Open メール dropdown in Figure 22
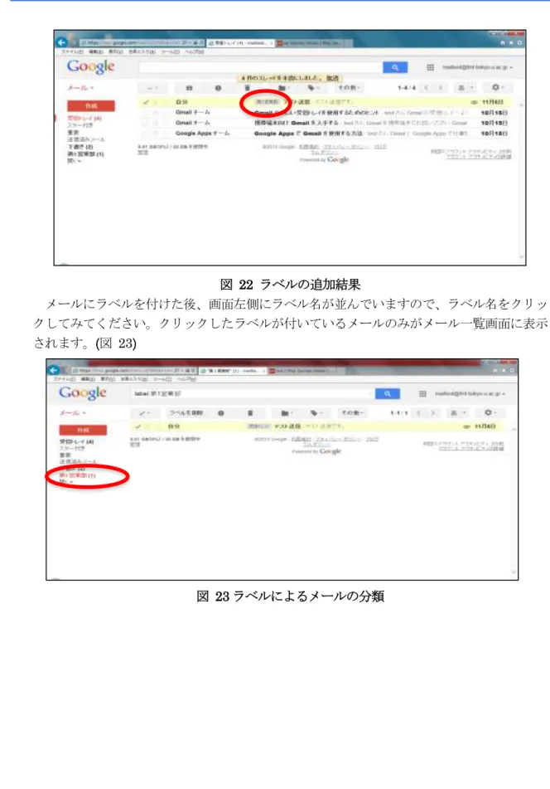The width and height of the screenshot is (550, 789). pos(80,88)
